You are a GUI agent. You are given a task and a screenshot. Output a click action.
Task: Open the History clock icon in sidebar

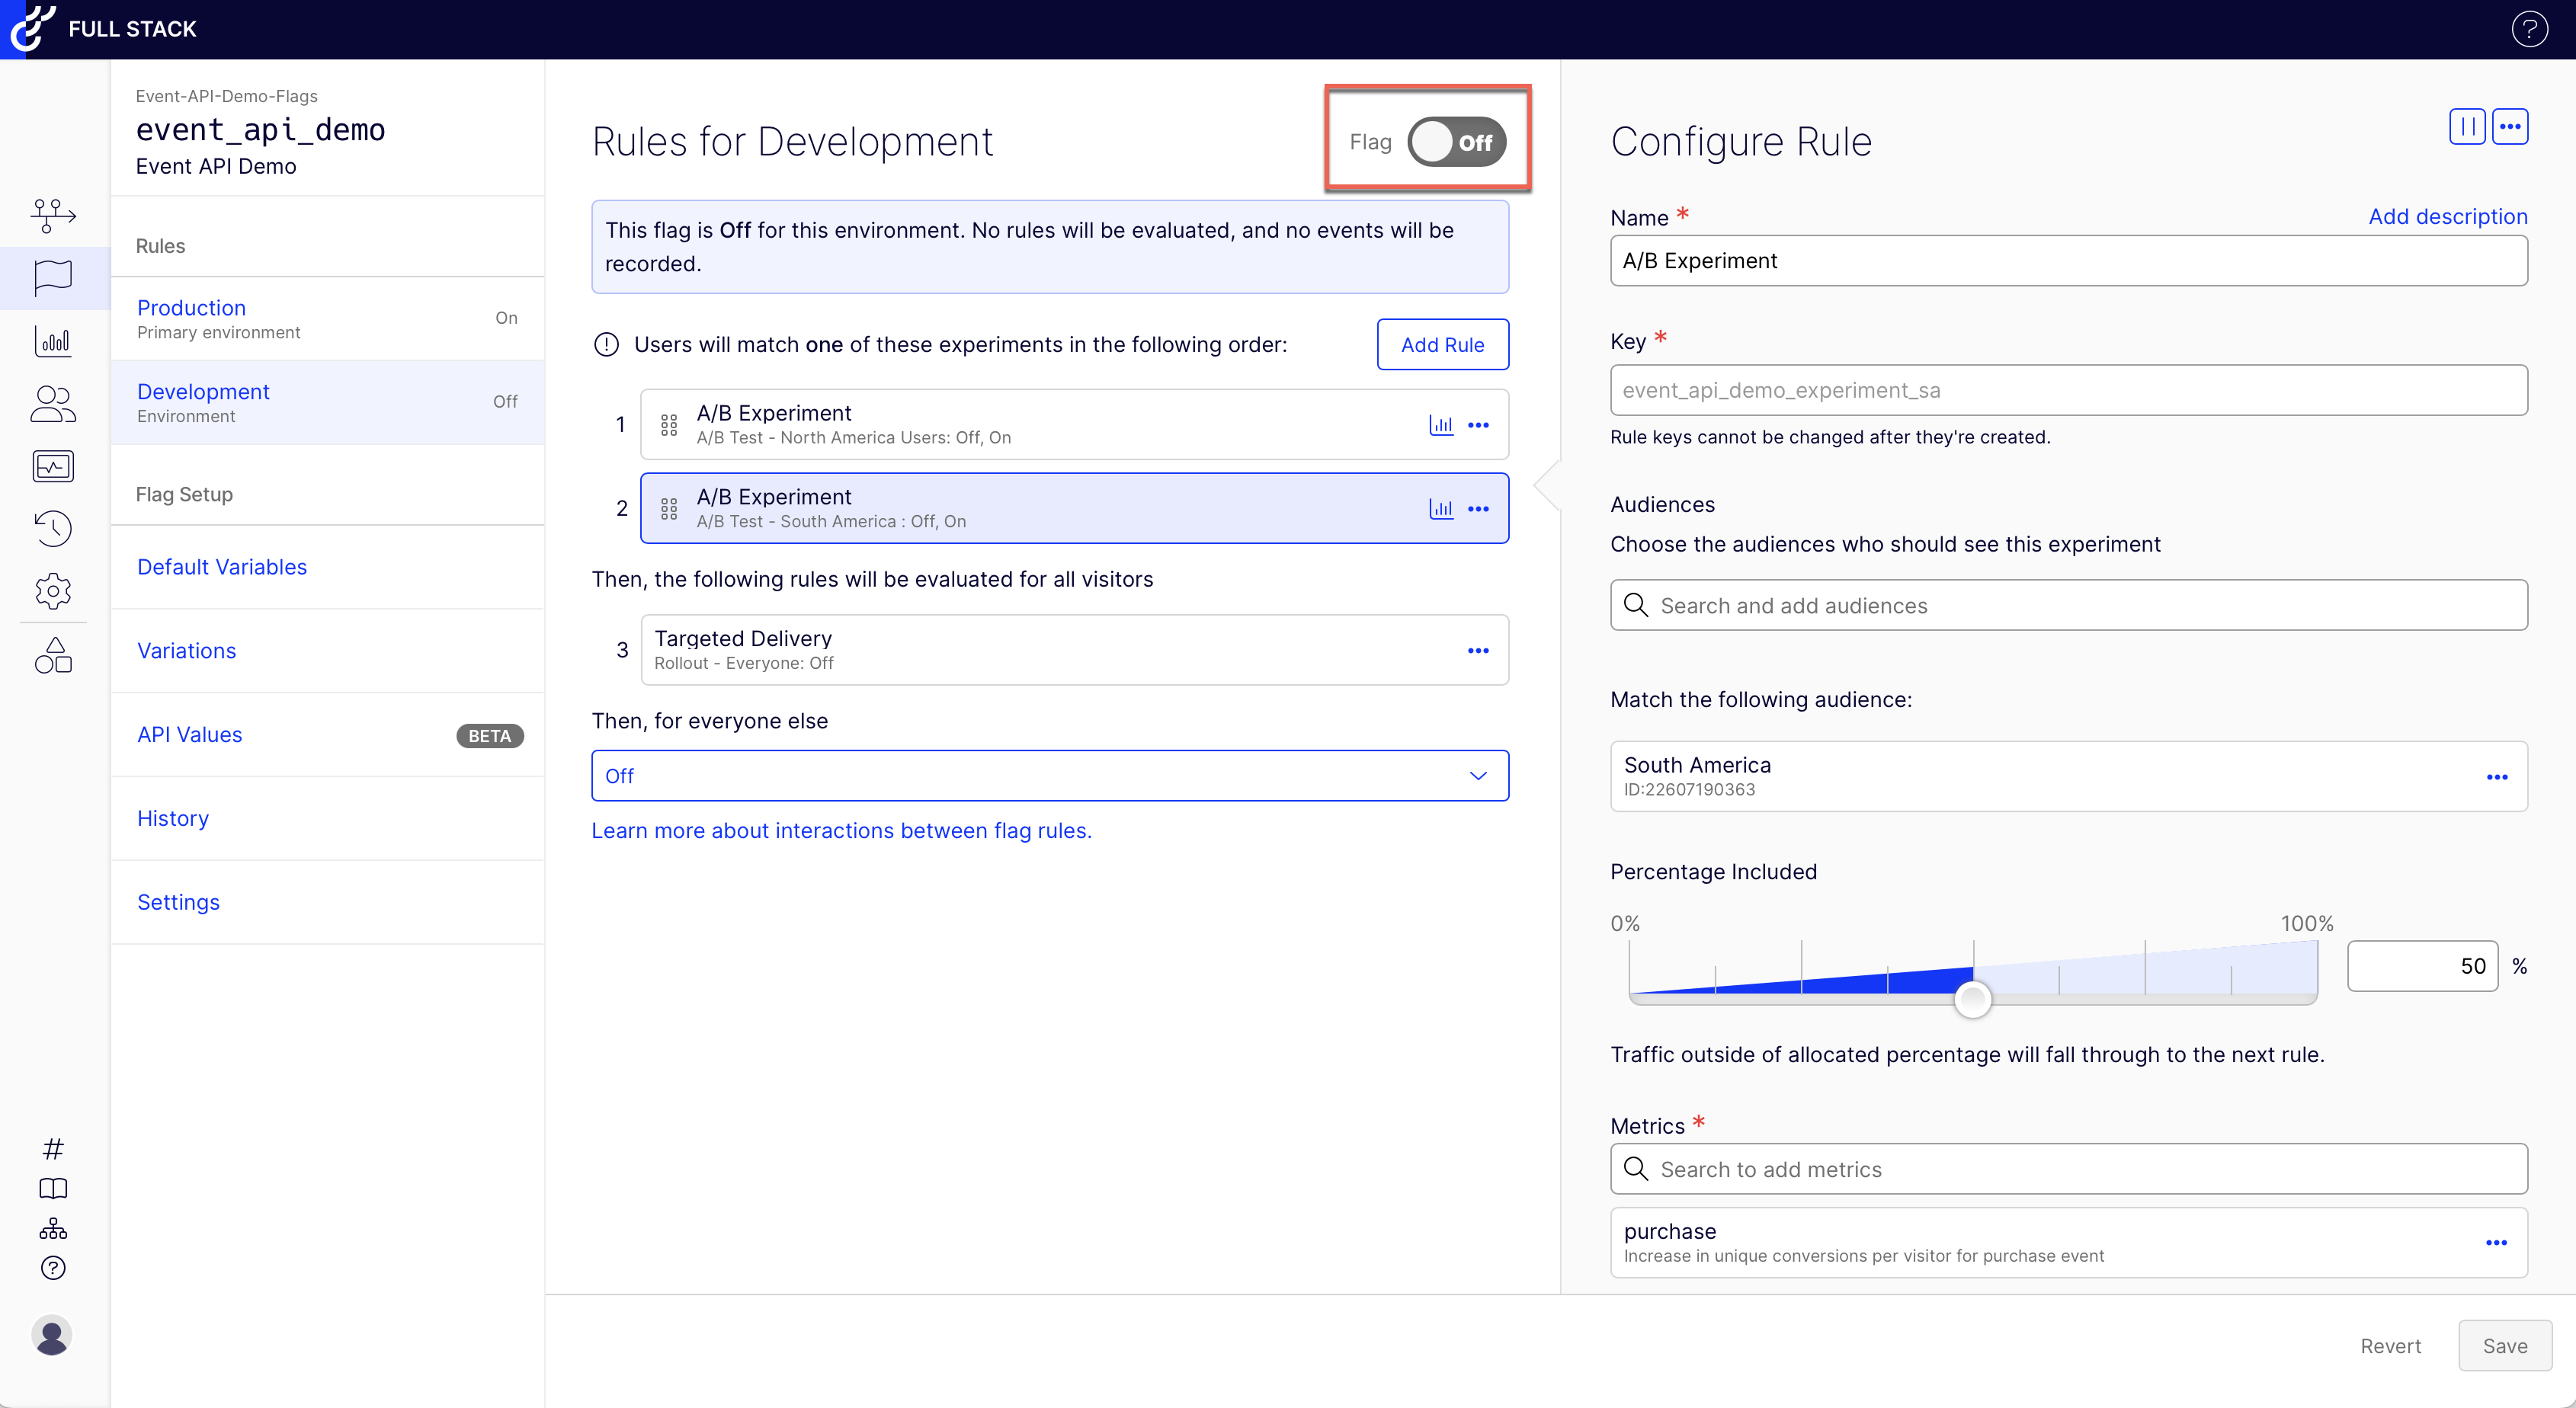(53, 528)
